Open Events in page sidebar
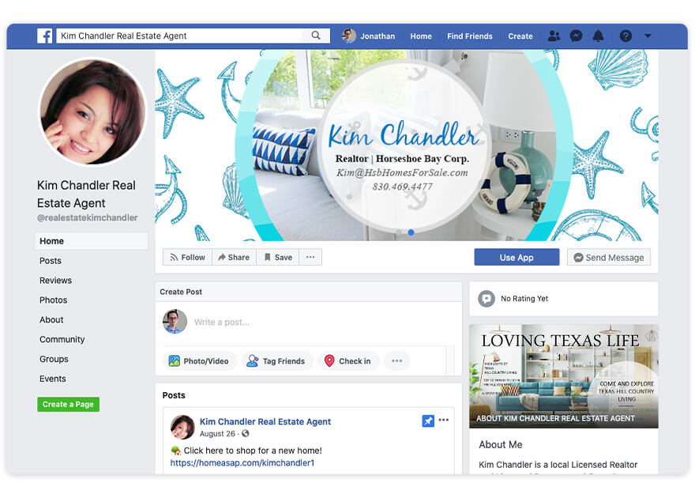 [53, 379]
